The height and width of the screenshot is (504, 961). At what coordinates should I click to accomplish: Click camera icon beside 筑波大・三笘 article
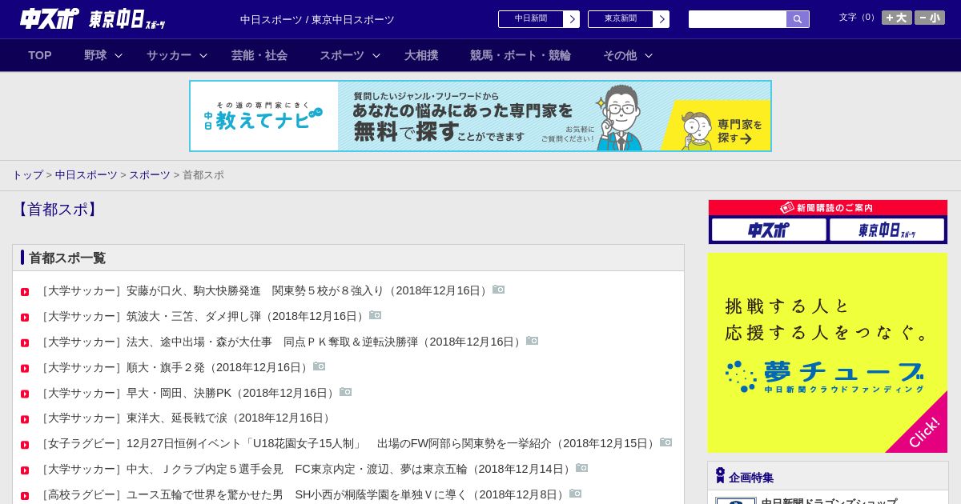click(x=375, y=315)
